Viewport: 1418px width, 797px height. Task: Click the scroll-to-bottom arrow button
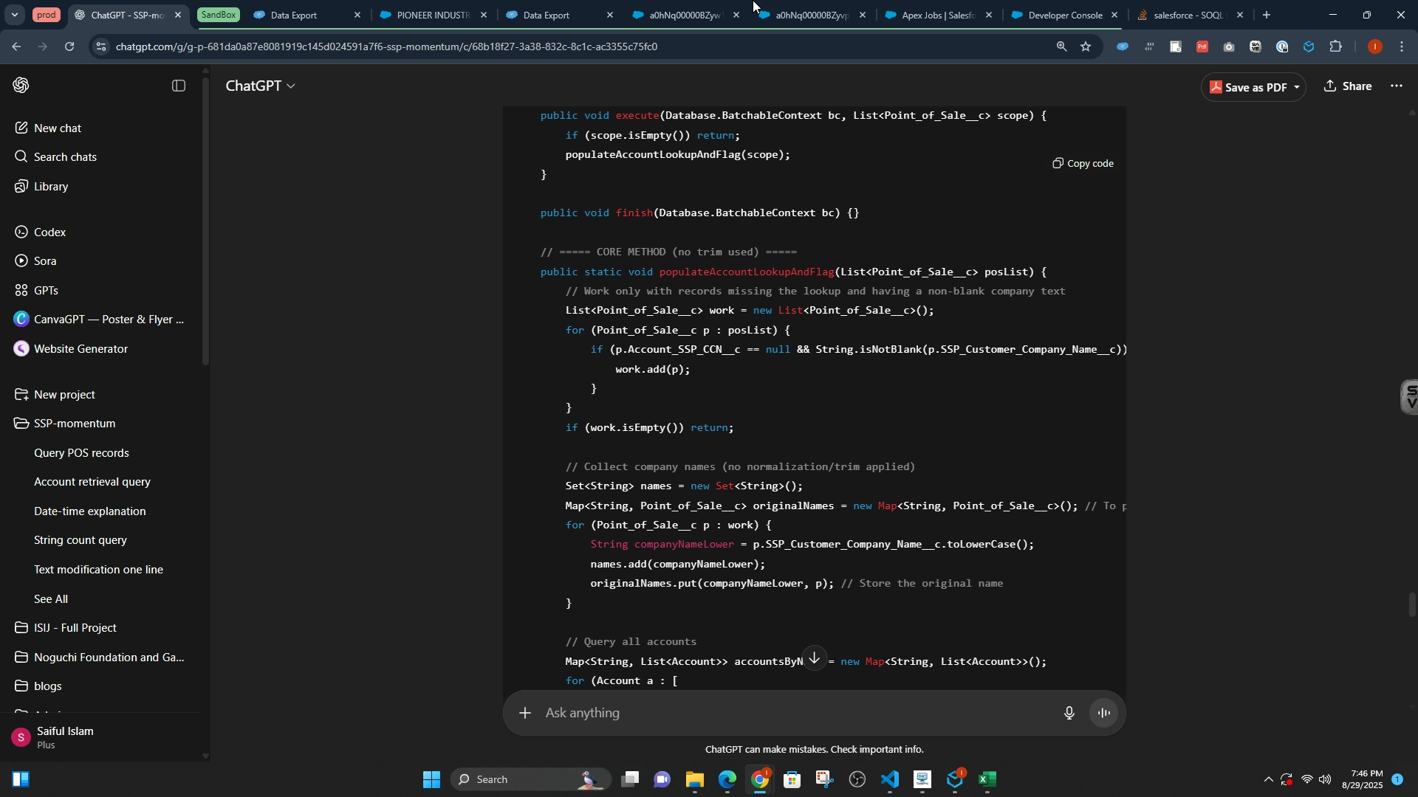click(x=814, y=658)
